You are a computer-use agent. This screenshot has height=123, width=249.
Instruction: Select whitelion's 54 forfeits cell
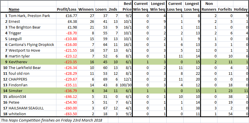(x=225, y=114)
